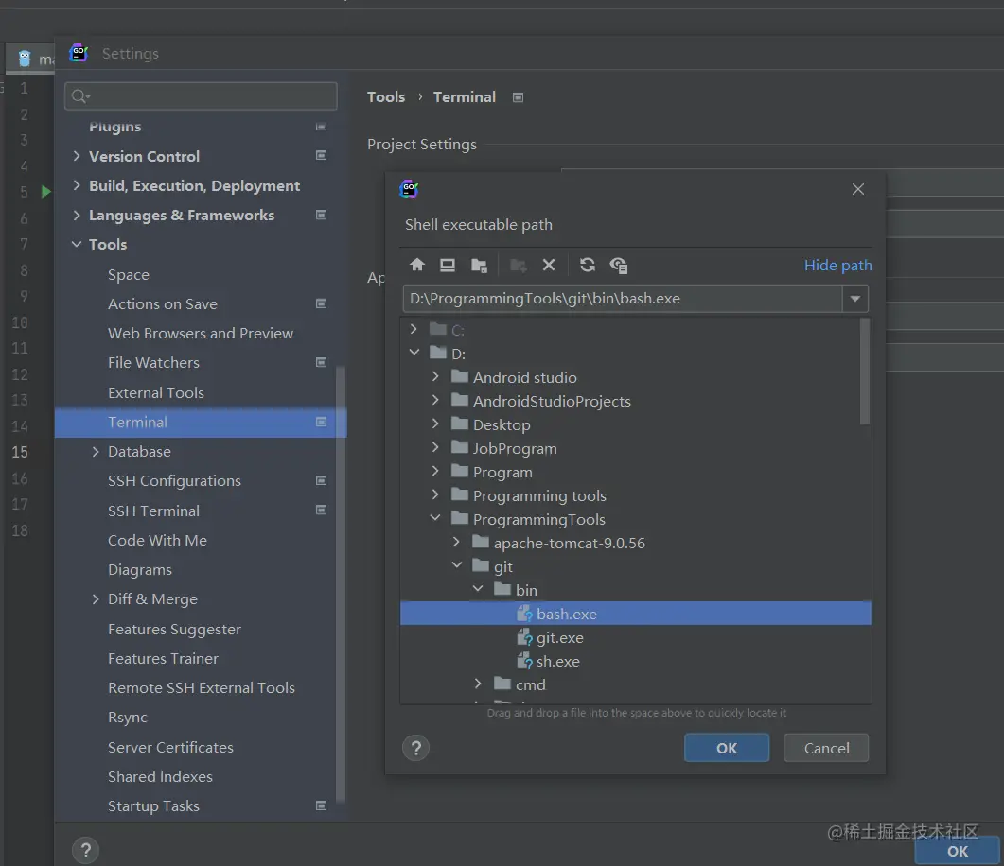The width and height of the screenshot is (1004, 866).
Task: Open the path history dropdown arrow
Action: pos(854,299)
